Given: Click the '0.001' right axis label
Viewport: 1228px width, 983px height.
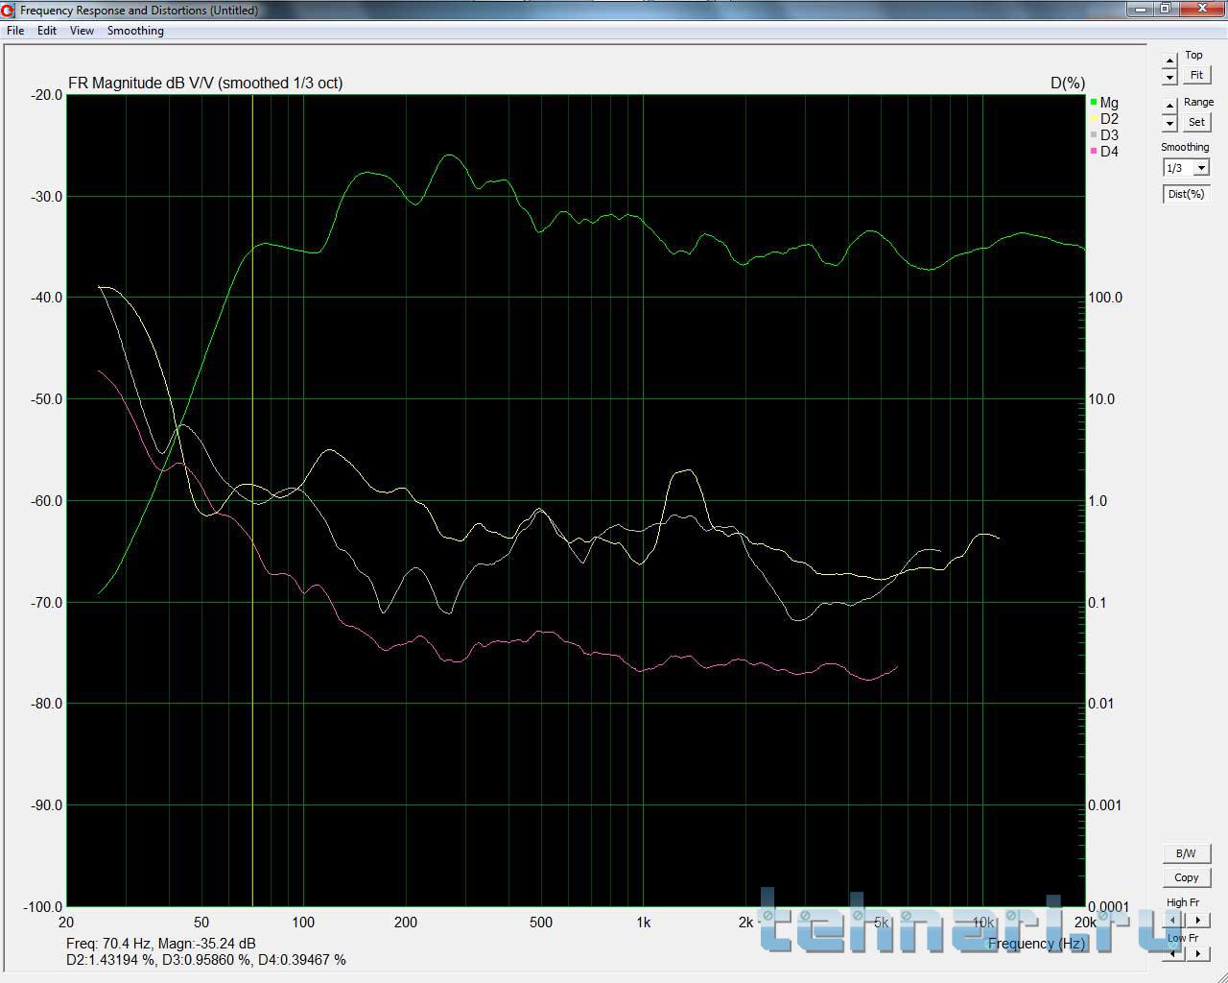Looking at the screenshot, I should click(x=1105, y=805).
